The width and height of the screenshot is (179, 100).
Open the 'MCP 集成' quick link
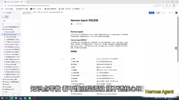coord(75,81)
